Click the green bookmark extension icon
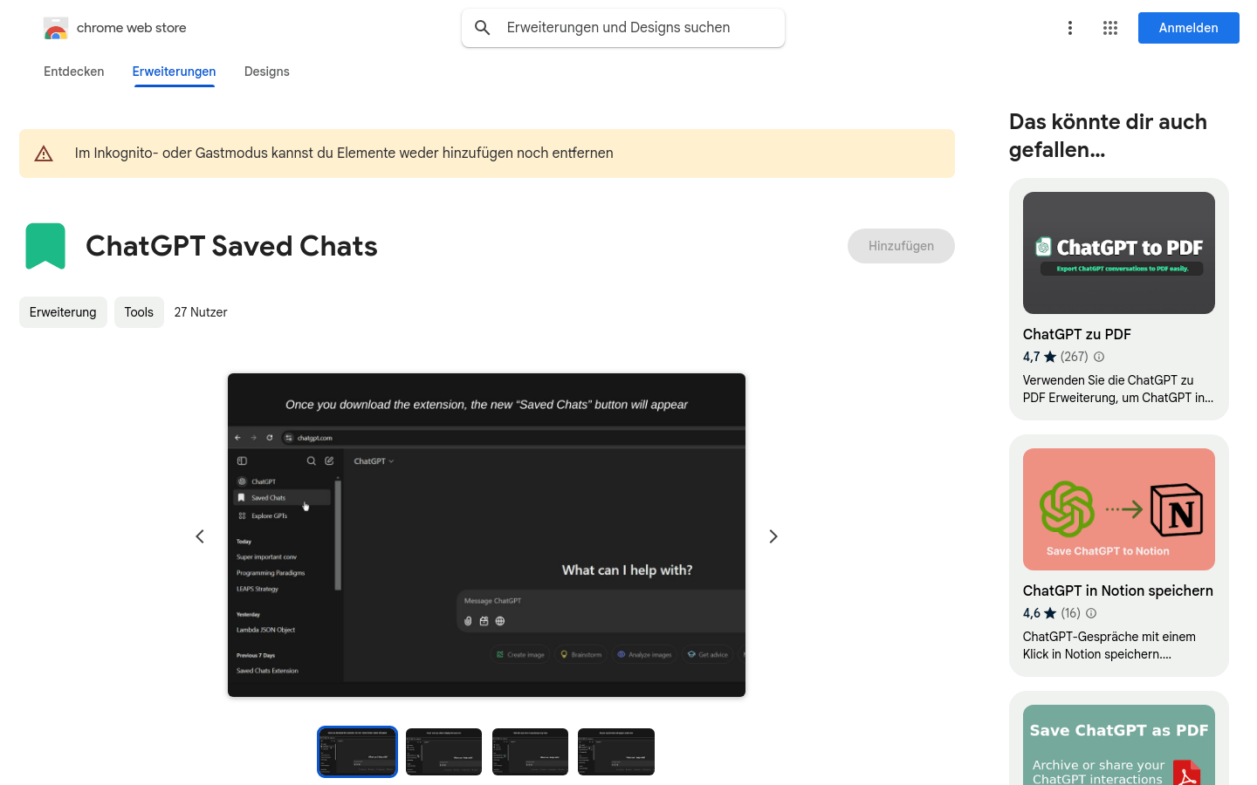Screen dimensions: 1257x785 coord(45,246)
